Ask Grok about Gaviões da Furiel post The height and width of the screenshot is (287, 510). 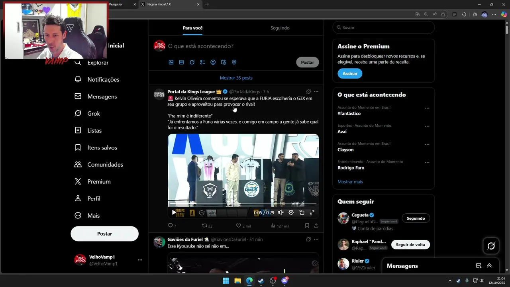point(308,240)
